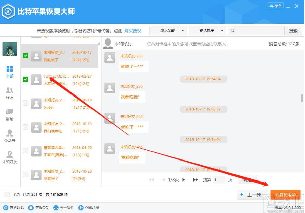Select conversation with preview 我们晚点吃
Image resolution: width=305 pixels, height=213 pixels.
click(x=60, y=127)
